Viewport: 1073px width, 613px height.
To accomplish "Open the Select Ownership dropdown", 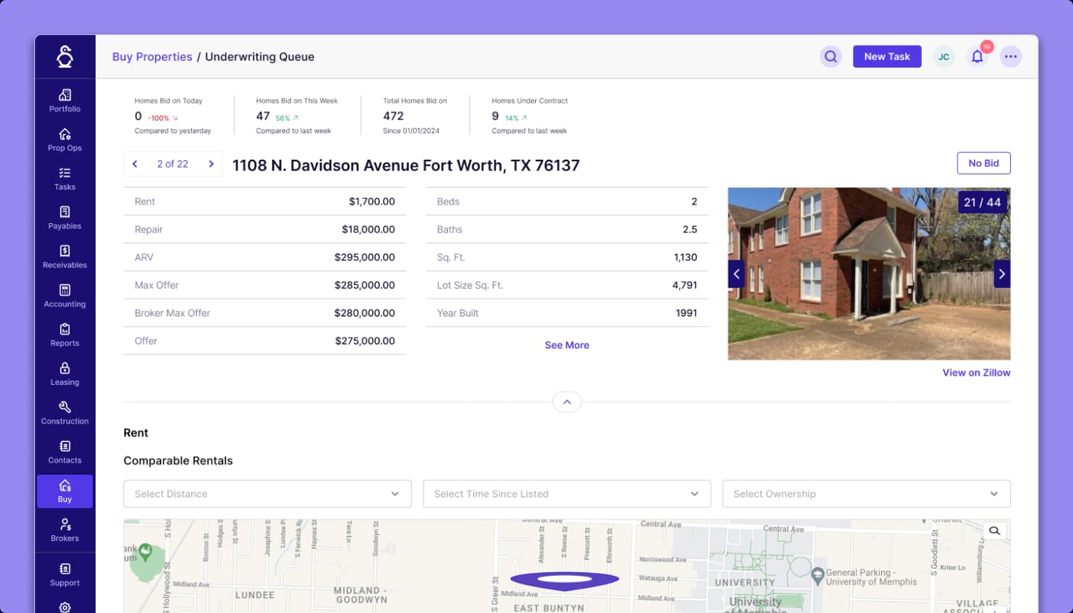I will (x=866, y=493).
